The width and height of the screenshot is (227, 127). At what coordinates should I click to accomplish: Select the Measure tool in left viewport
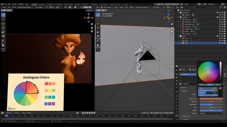[3, 45]
